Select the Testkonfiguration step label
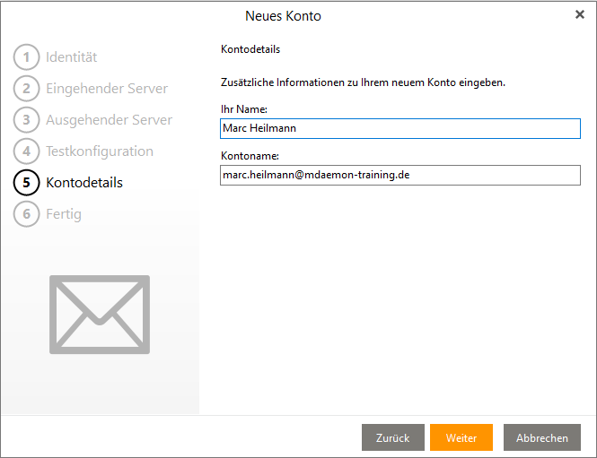 100,151
